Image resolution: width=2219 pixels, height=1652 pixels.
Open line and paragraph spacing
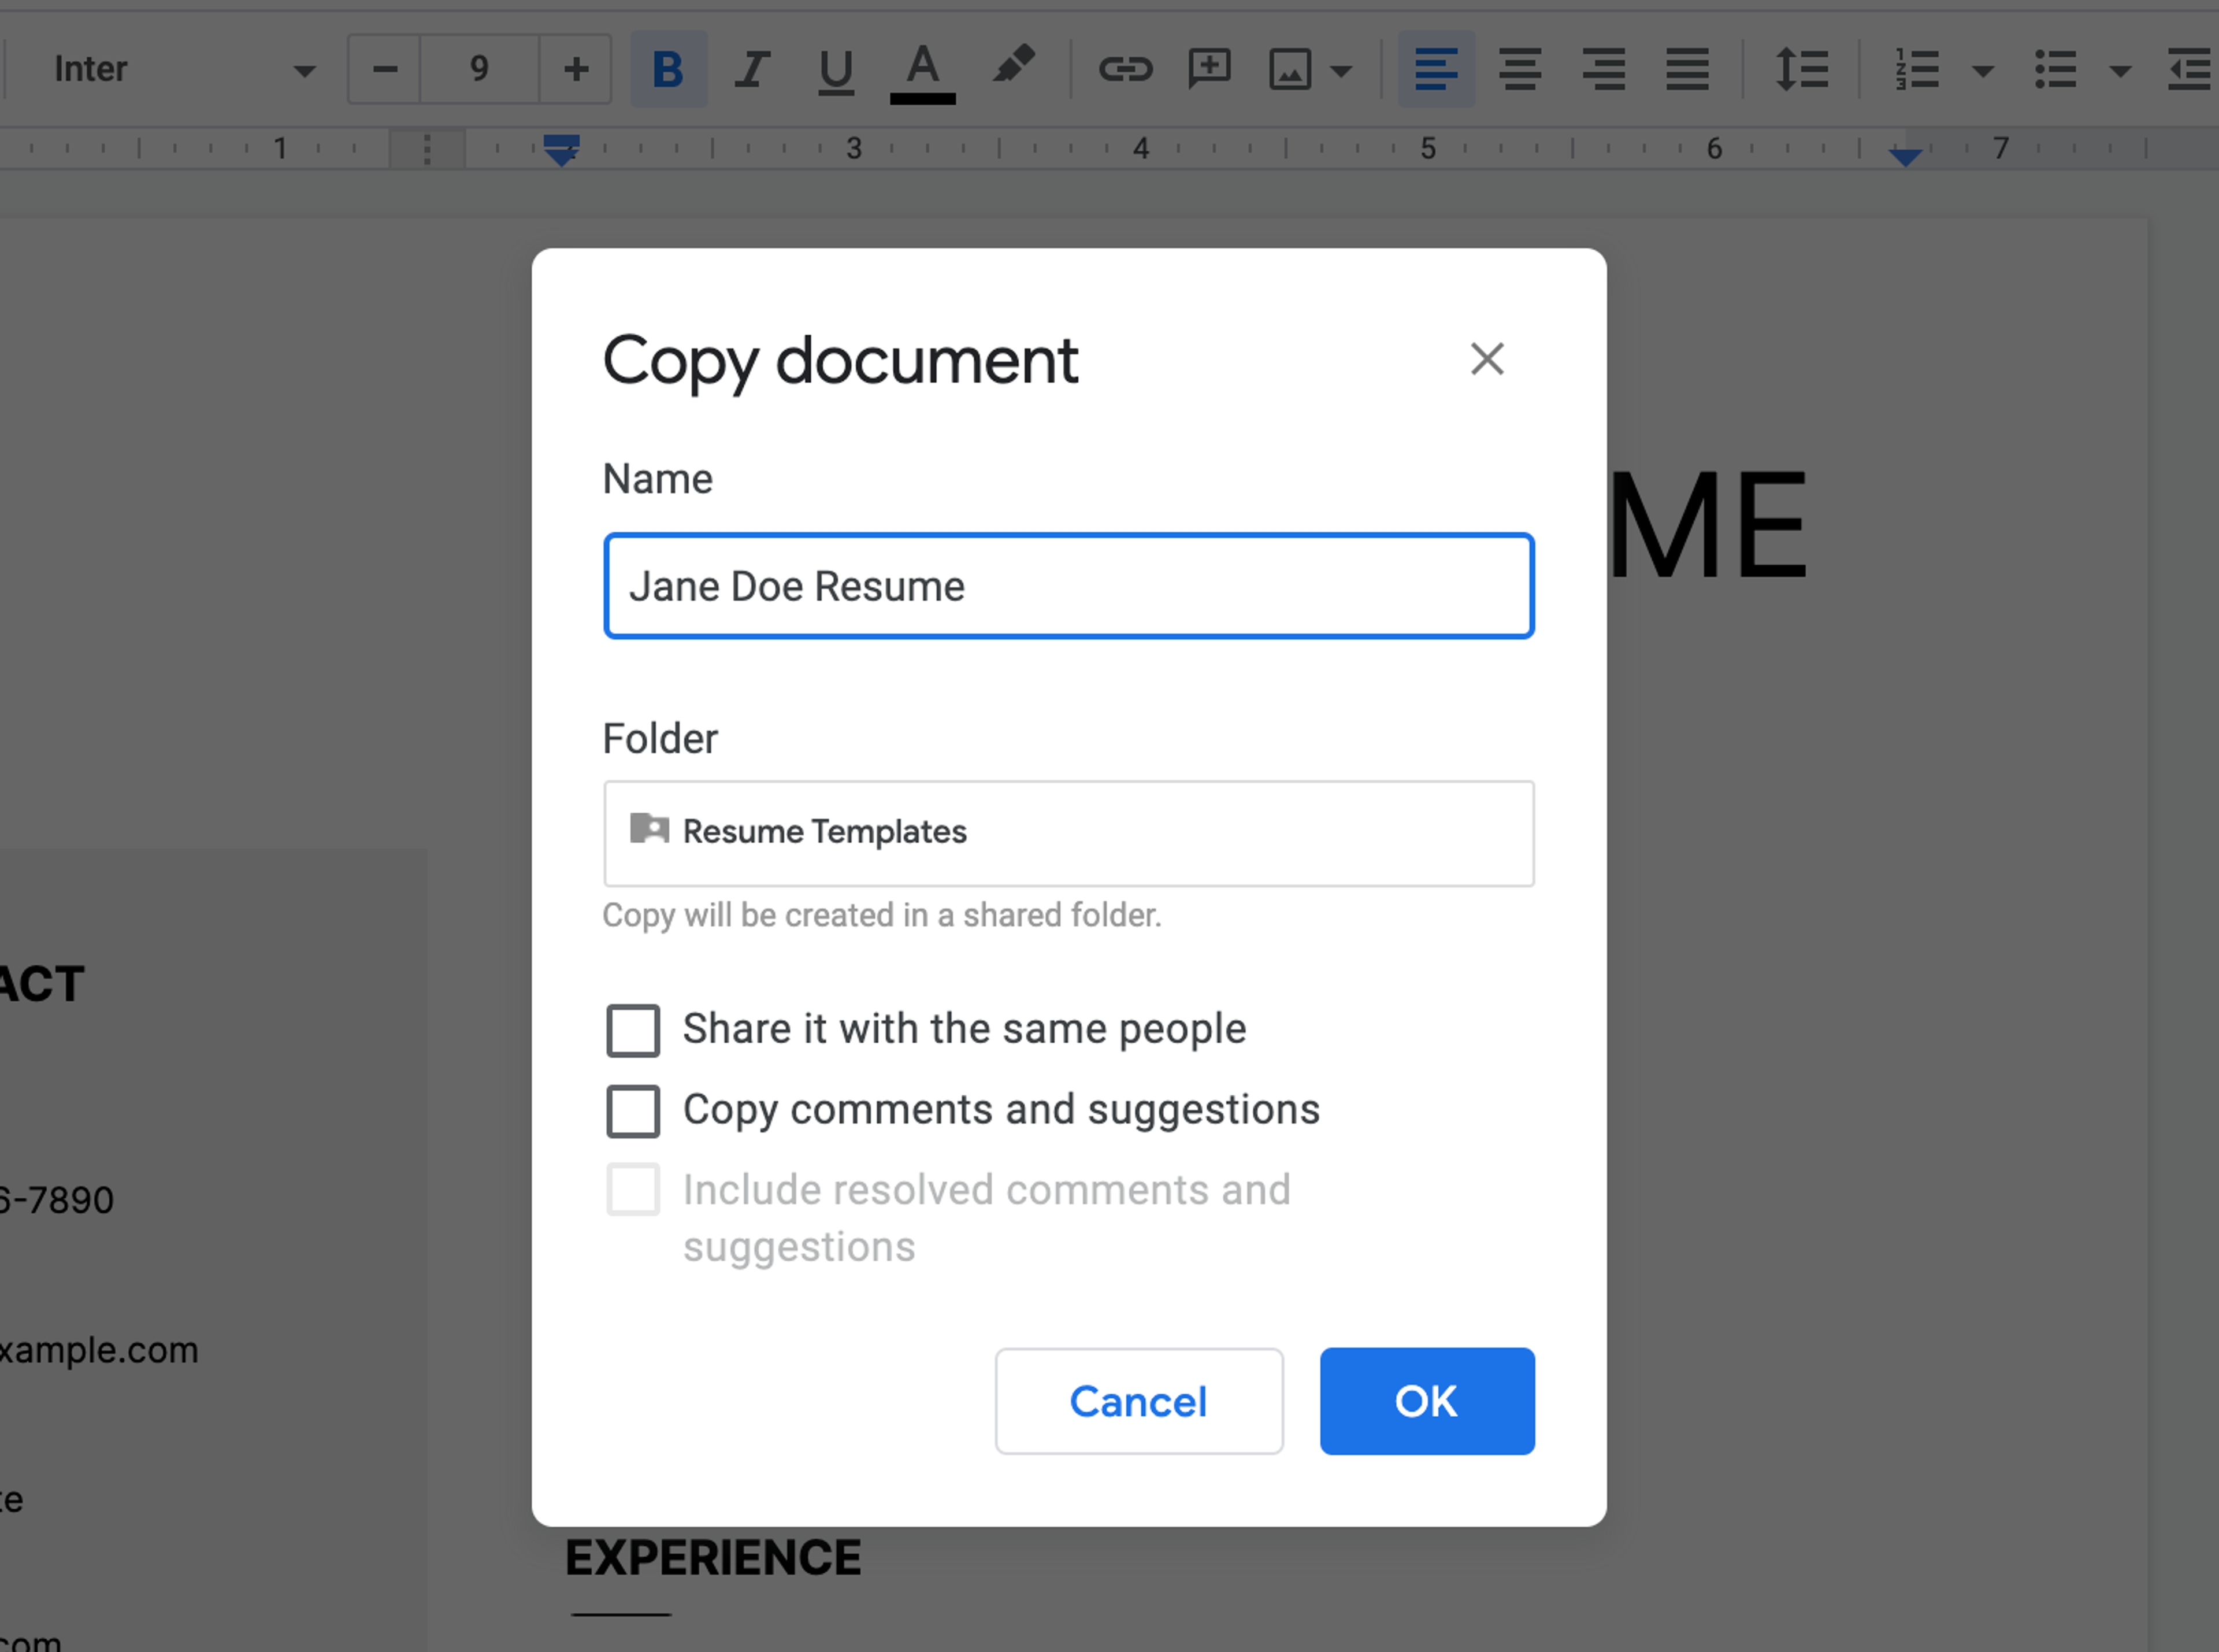coord(1801,69)
